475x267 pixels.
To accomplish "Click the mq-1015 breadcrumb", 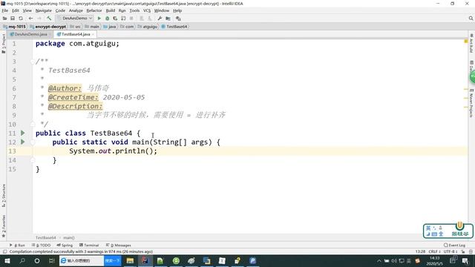I will tap(14, 27).
